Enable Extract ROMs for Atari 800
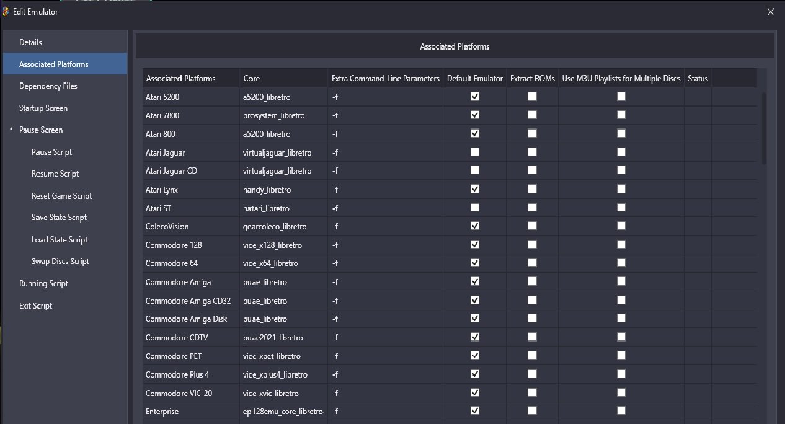 coord(532,133)
